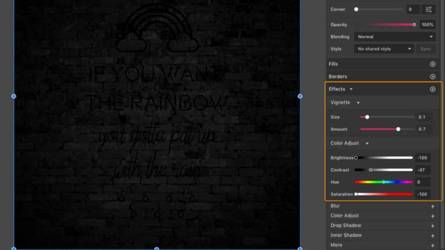Click the plus next to More
Screen dimensions: 445x250
pyautogui.click(x=432, y=245)
